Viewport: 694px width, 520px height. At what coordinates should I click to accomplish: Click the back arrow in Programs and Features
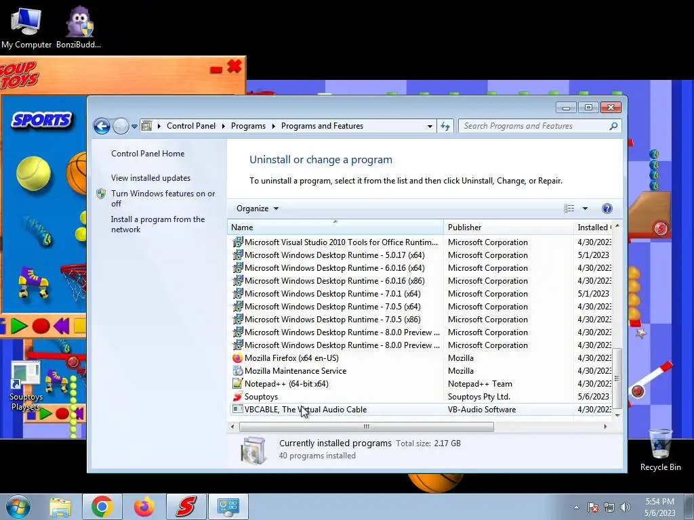click(x=102, y=127)
